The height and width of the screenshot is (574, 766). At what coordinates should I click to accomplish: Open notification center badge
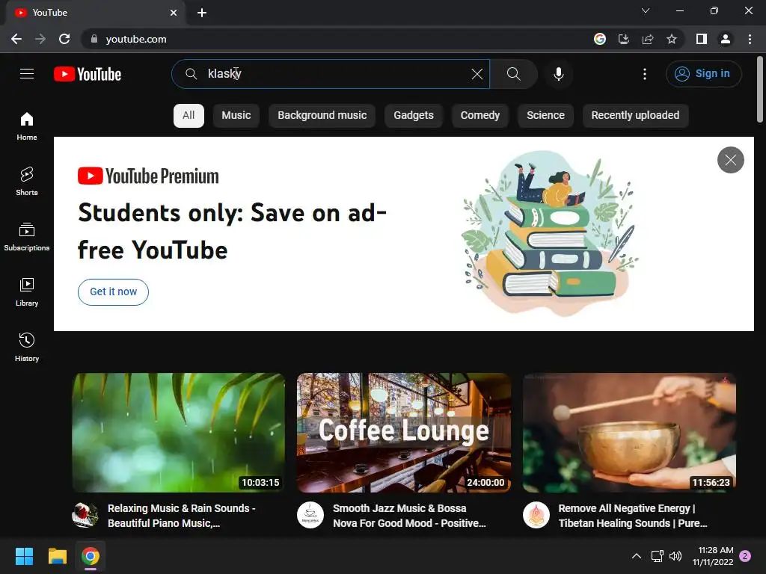[745, 556]
